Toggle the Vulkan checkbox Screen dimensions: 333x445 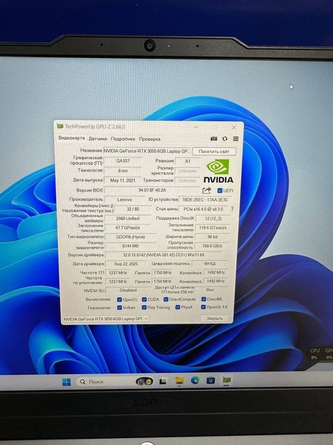(120, 307)
